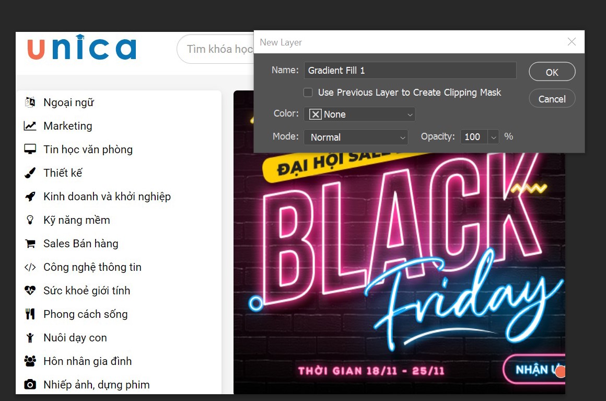
Task: Click the monitor icon for Tin học văn phòng
Action: [x=30, y=150]
